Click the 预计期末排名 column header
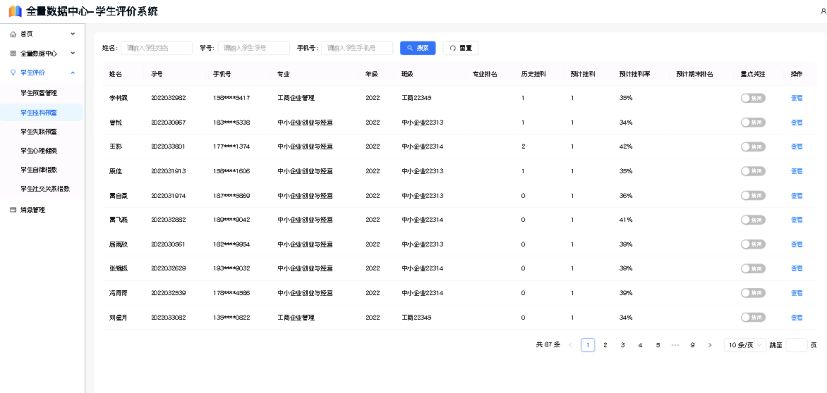Viewport: 827px width, 393px height. point(694,74)
